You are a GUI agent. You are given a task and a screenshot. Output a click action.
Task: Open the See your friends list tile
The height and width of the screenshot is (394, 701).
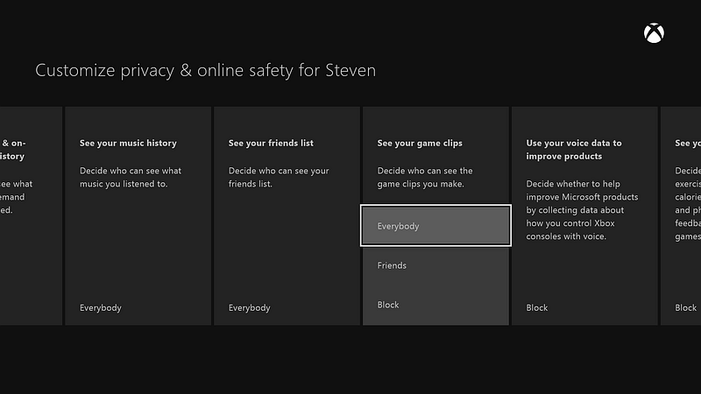tap(287, 215)
